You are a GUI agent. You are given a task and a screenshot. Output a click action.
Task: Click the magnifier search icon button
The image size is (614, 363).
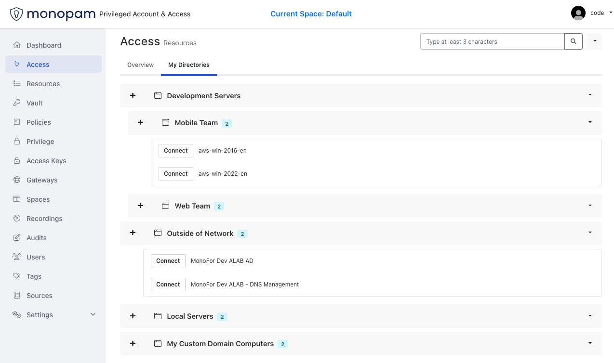pos(574,42)
